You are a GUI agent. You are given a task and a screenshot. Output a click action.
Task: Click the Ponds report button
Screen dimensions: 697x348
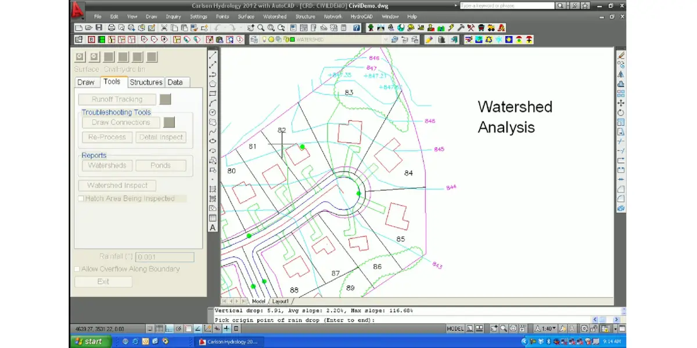point(161,165)
